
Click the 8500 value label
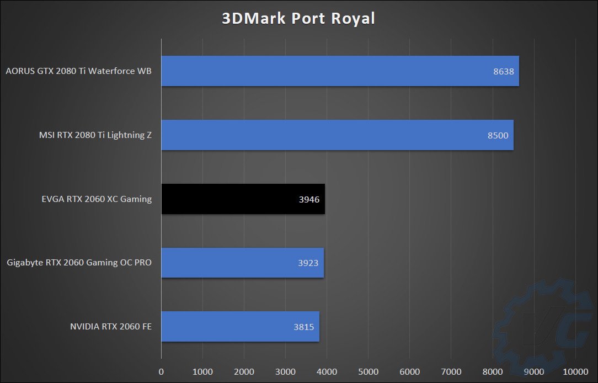tap(498, 135)
